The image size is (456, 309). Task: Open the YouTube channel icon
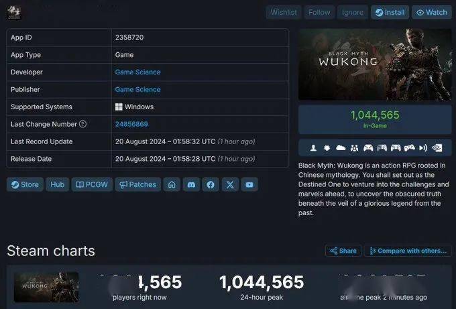click(x=249, y=184)
